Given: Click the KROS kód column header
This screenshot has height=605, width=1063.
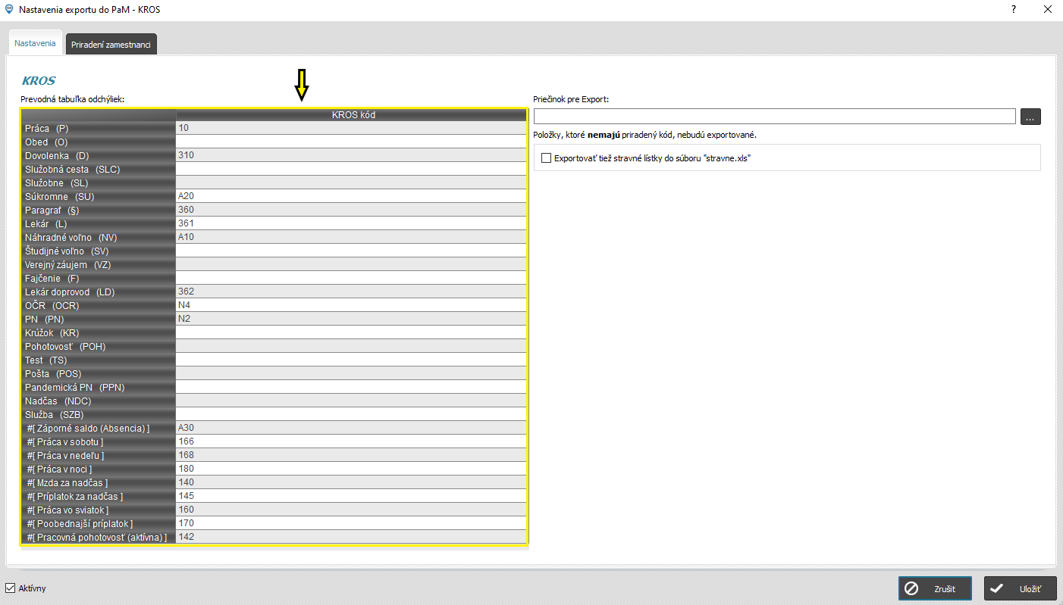Looking at the screenshot, I should coord(352,115).
